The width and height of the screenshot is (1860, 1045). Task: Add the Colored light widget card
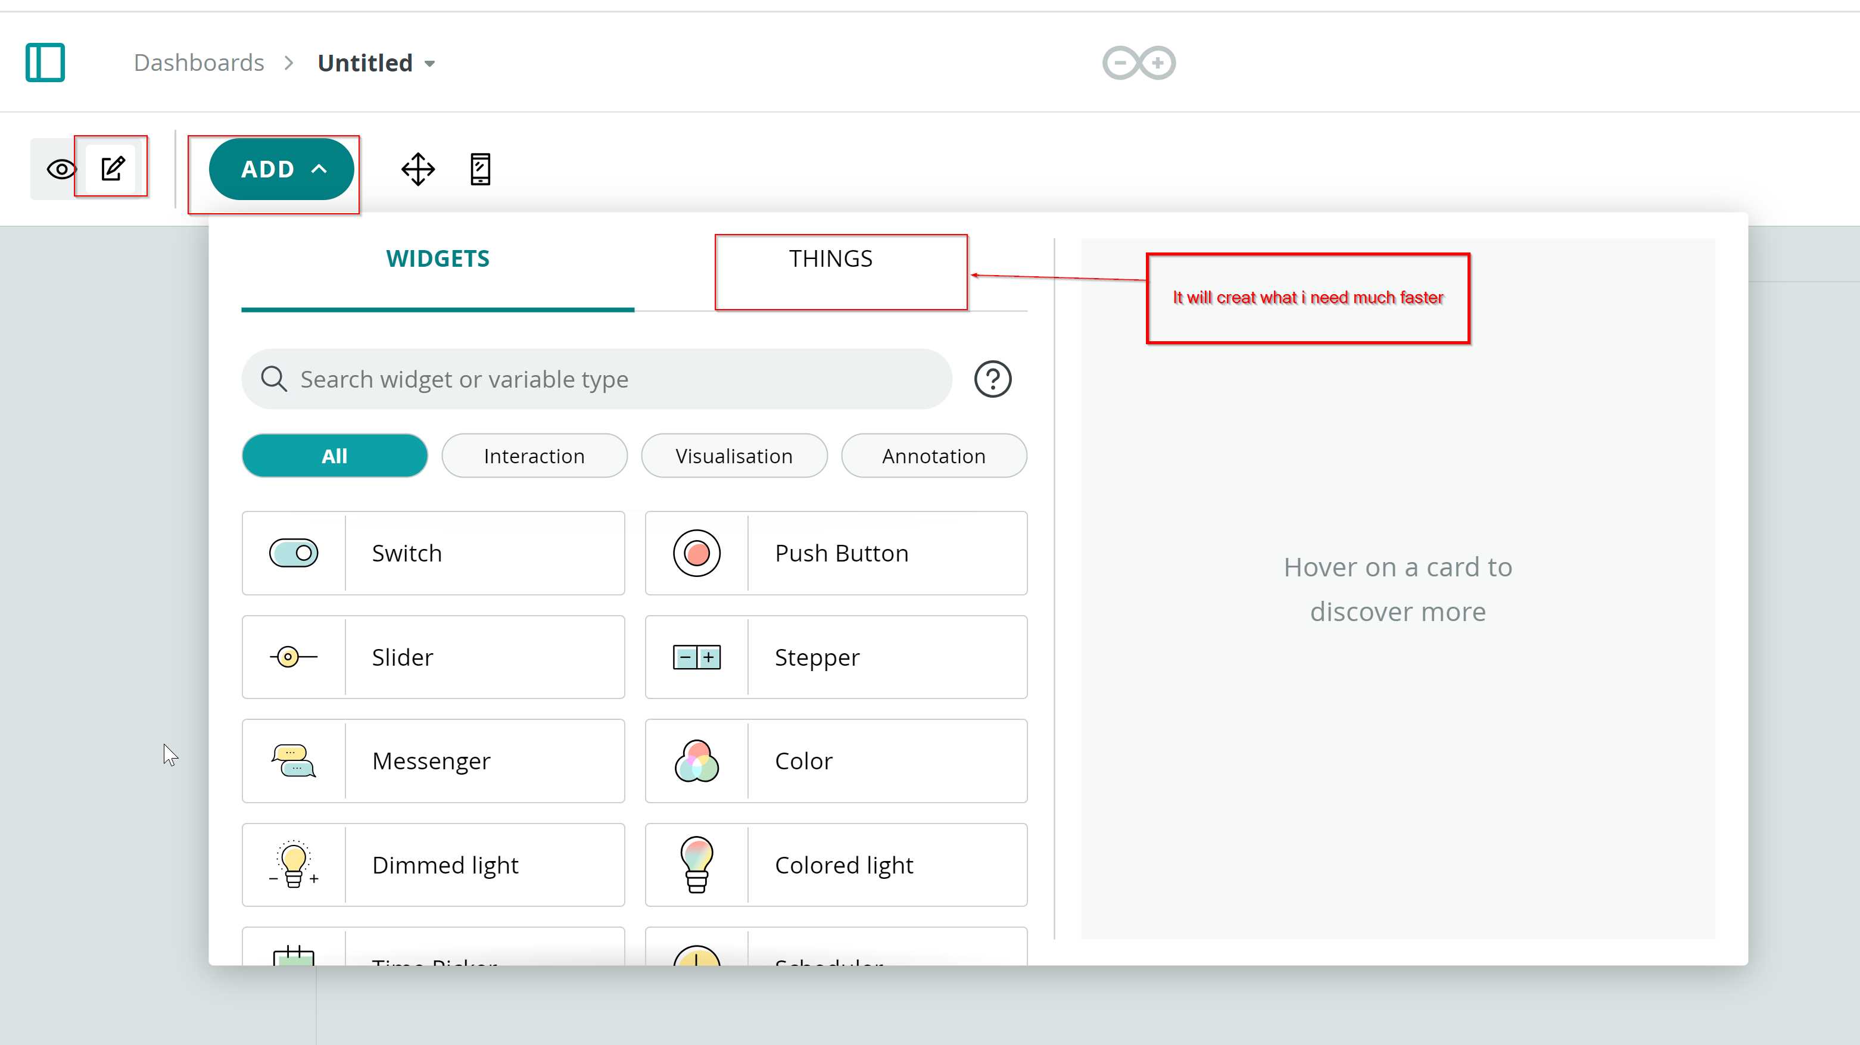pos(836,865)
